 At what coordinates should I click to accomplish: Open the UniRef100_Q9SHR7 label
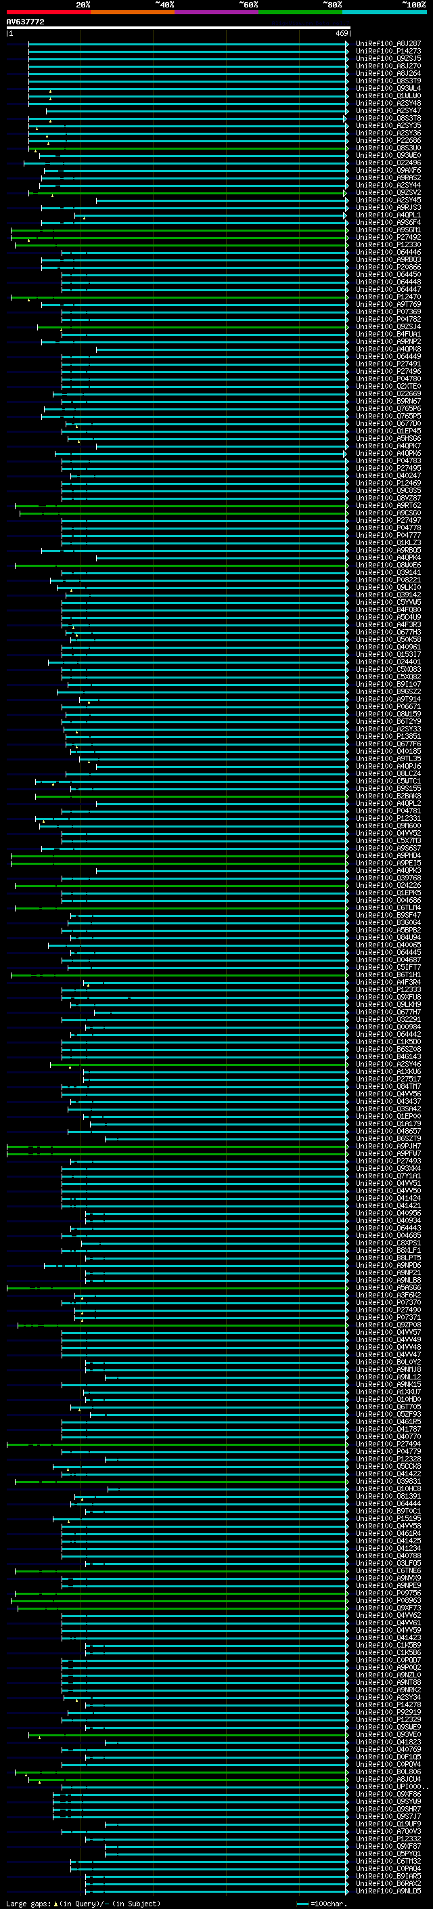click(388, 1809)
